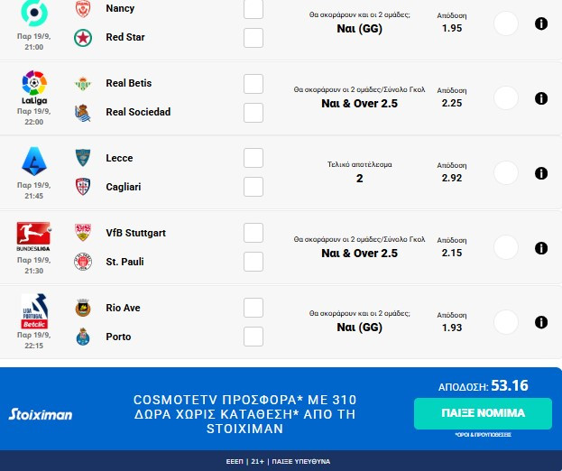Show info for VfB Stuttgart vs St. Pauli

tap(541, 248)
